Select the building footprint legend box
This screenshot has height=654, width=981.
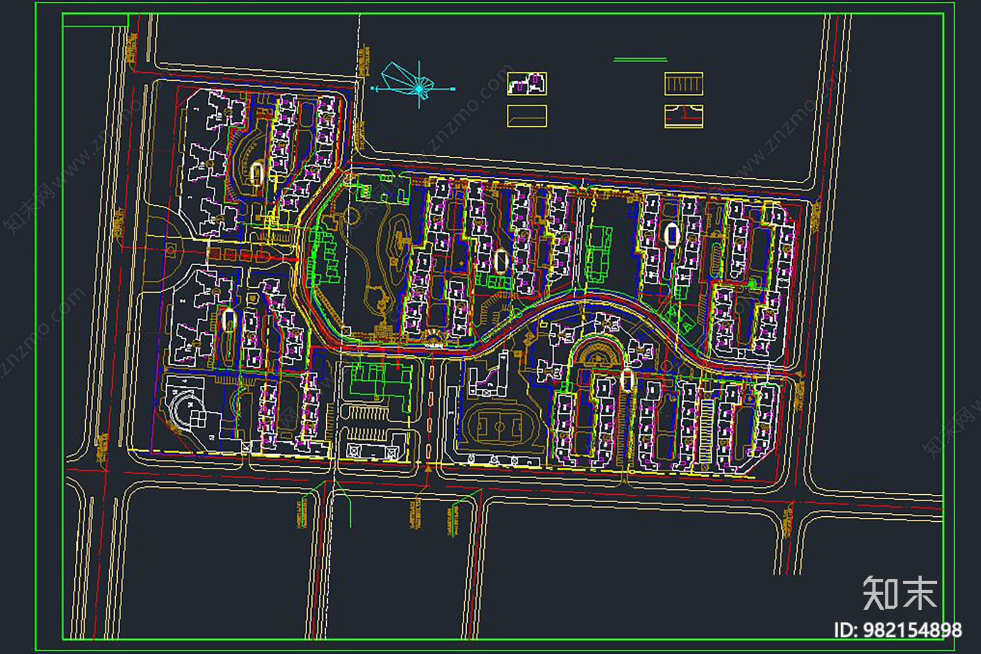pos(527,84)
